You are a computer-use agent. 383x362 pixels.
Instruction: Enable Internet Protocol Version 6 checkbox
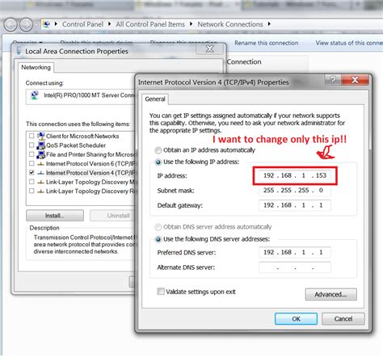(x=32, y=163)
